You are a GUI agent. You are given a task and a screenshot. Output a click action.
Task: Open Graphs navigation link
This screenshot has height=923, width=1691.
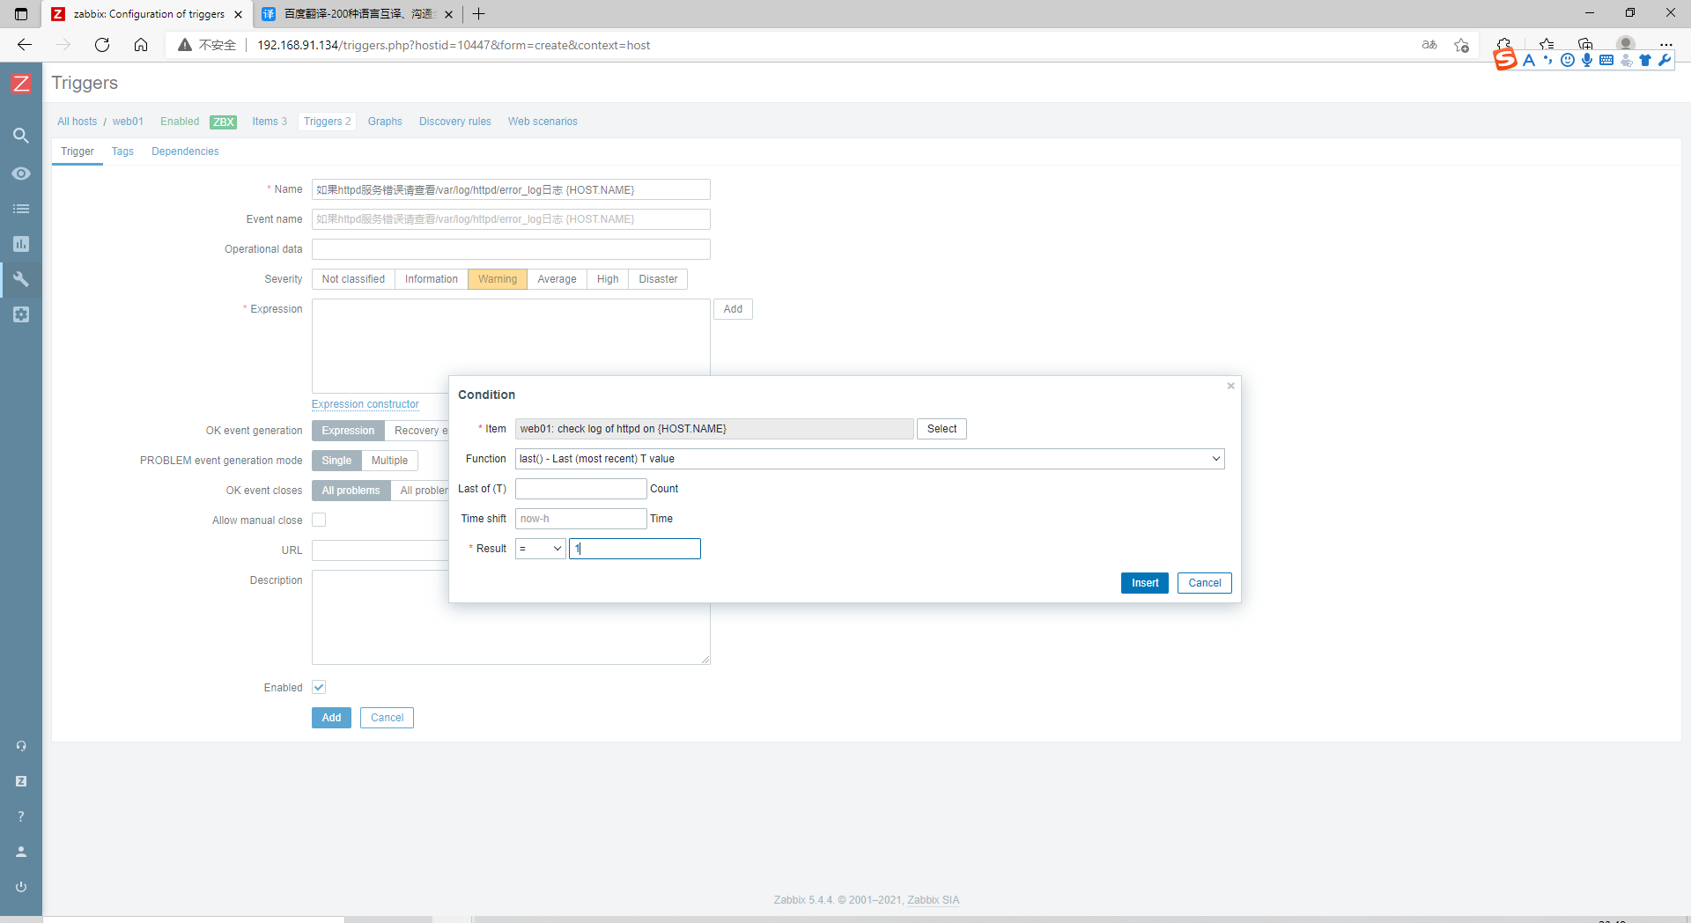(385, 122)
